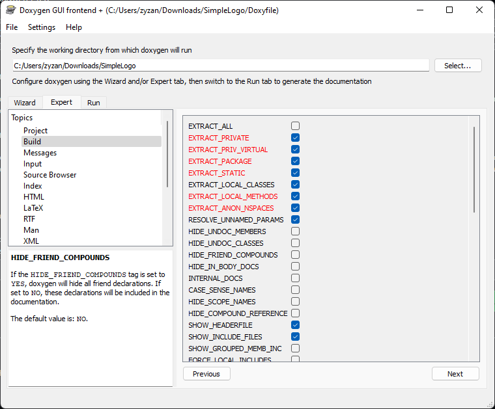Select the Build topic

91,142
